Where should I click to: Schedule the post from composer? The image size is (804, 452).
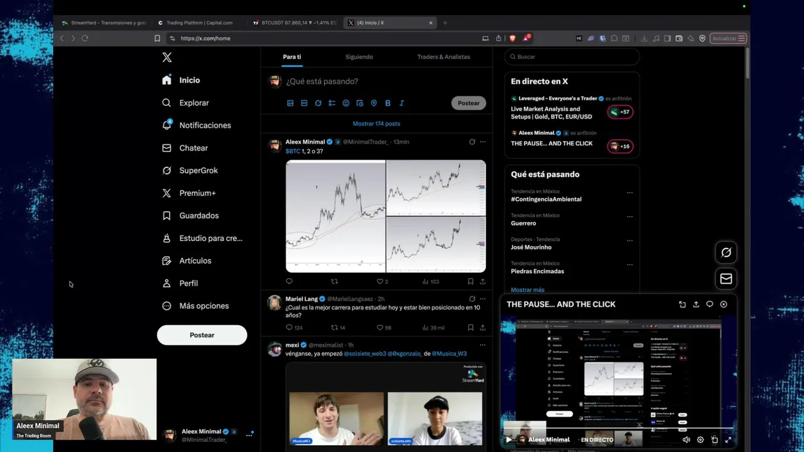point(359,103)
